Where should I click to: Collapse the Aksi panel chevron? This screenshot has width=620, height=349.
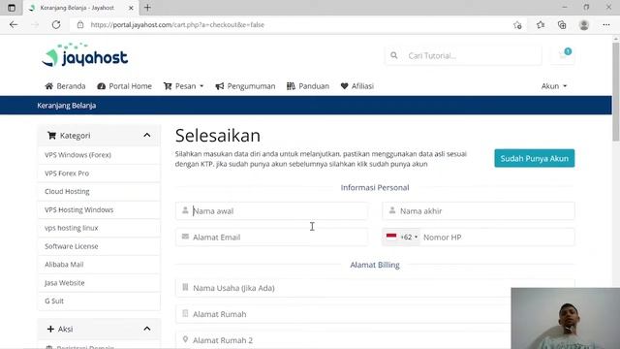click(x=147, y=329)
